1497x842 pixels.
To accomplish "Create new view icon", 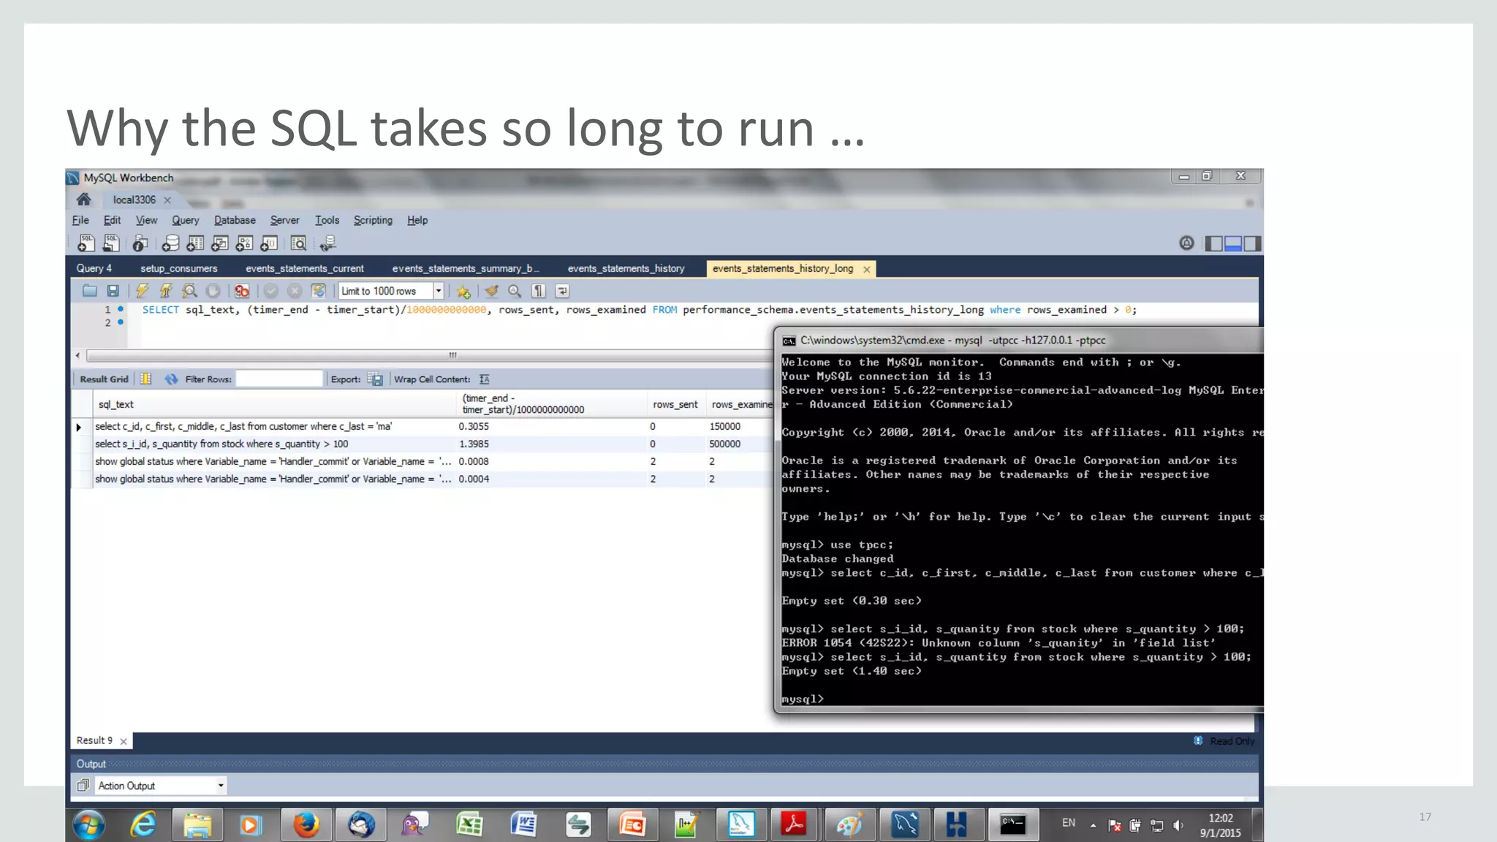I will click(220, 243).
